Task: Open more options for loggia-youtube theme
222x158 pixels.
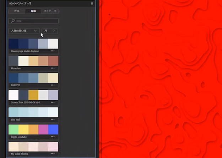Action: [53, 137]
